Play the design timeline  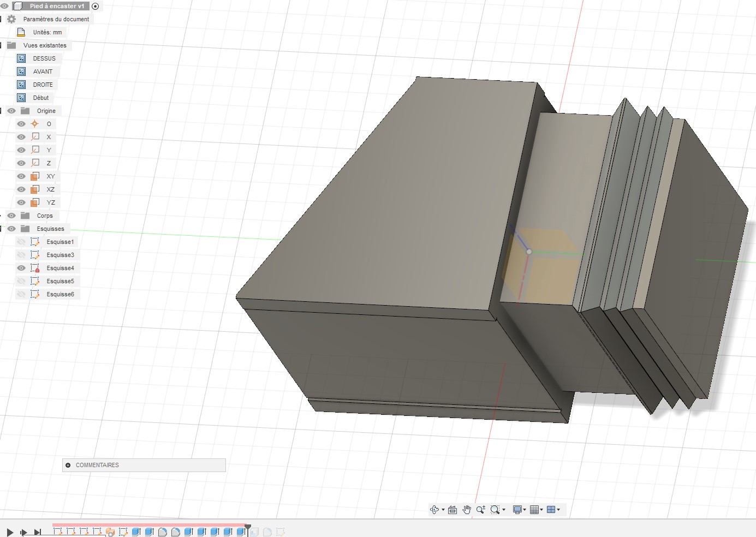[x=10, y=532]
